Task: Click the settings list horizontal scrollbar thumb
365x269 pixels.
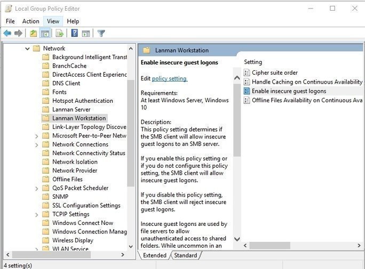Action: point(270,246)
